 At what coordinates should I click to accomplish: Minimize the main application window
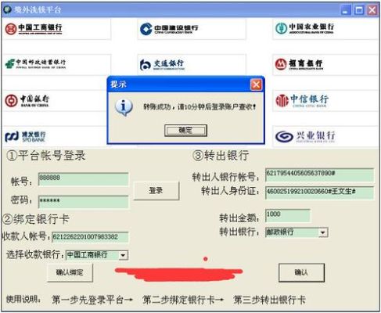(x=345, y=10)
